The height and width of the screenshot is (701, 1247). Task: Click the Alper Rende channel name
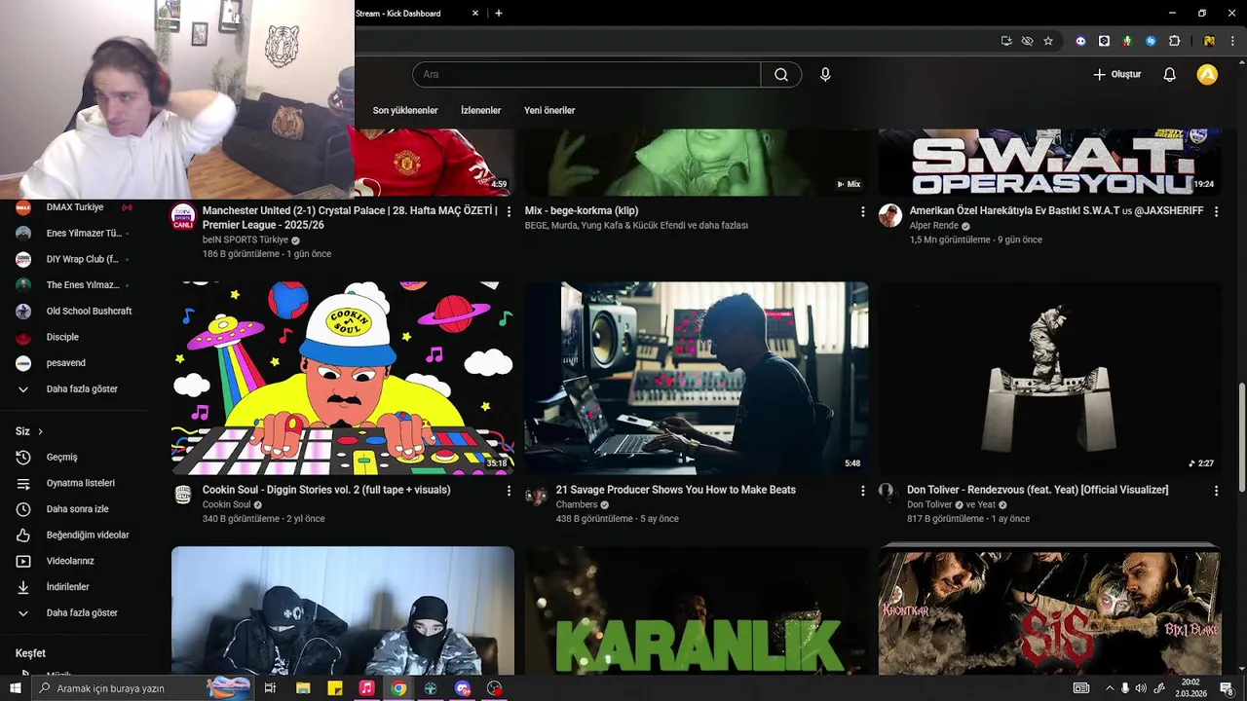pyautogui.click(x=934, y=226)
